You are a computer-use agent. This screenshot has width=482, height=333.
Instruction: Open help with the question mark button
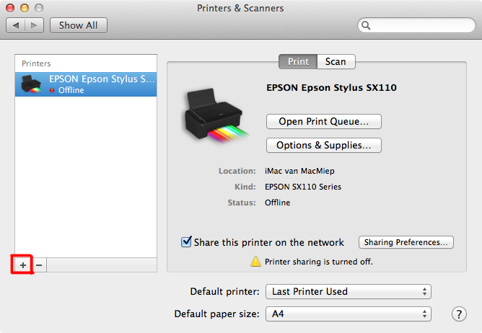click(459, 314)
